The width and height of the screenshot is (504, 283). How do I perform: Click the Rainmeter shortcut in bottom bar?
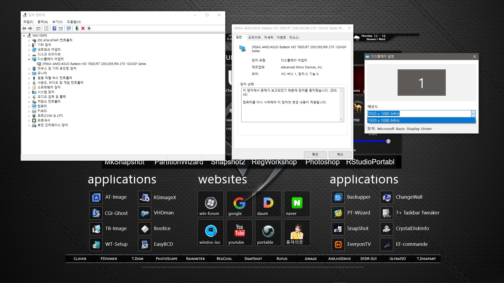195,259
